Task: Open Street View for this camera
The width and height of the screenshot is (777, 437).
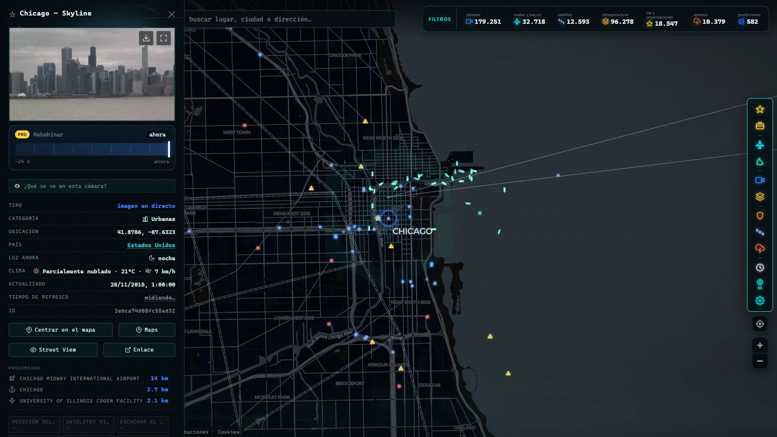Action: 53,350
